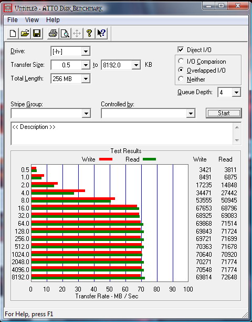Select the I/O Comparison radio button

[x=181, y=61]
